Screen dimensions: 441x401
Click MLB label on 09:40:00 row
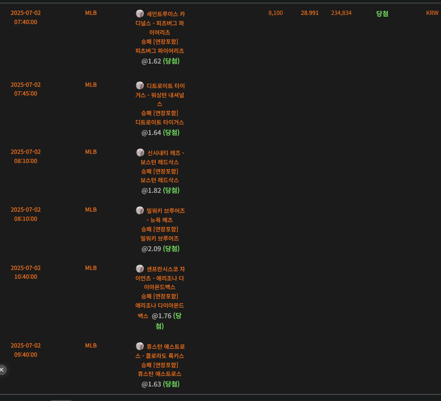click(x=91, y=346)
